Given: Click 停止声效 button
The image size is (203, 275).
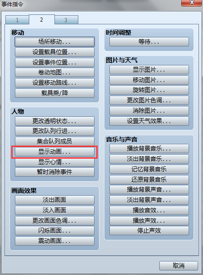Looking at the screenshot, I should (149, 231).
